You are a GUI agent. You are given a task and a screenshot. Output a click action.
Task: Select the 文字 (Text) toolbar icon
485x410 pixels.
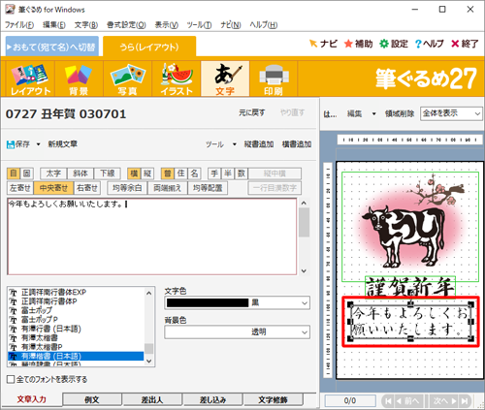click(225, 79)
